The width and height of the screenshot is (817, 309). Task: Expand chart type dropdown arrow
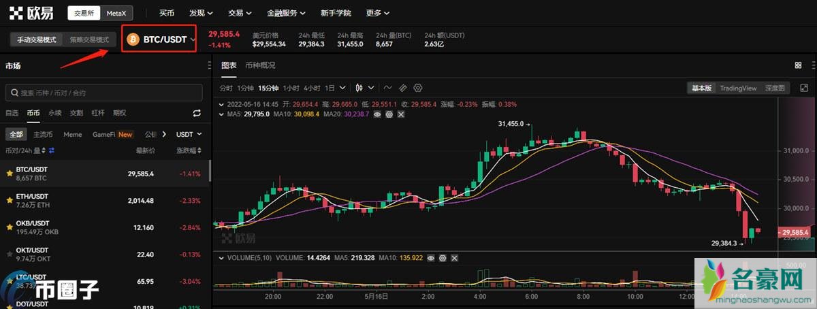click(x=371, y=88)
